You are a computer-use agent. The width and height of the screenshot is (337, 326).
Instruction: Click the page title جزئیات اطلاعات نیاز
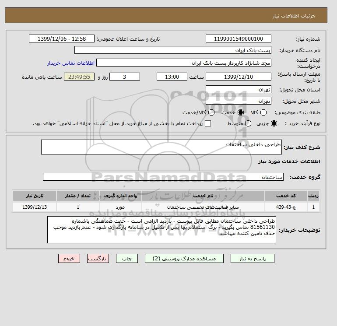point(294,16)
